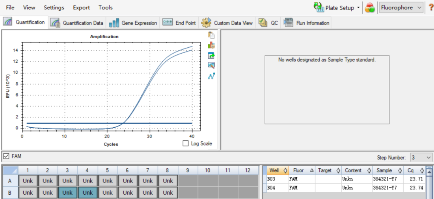Screen dimensions: 434x199
Task: Open the Tools menu
Action: [x=106, y=7]
